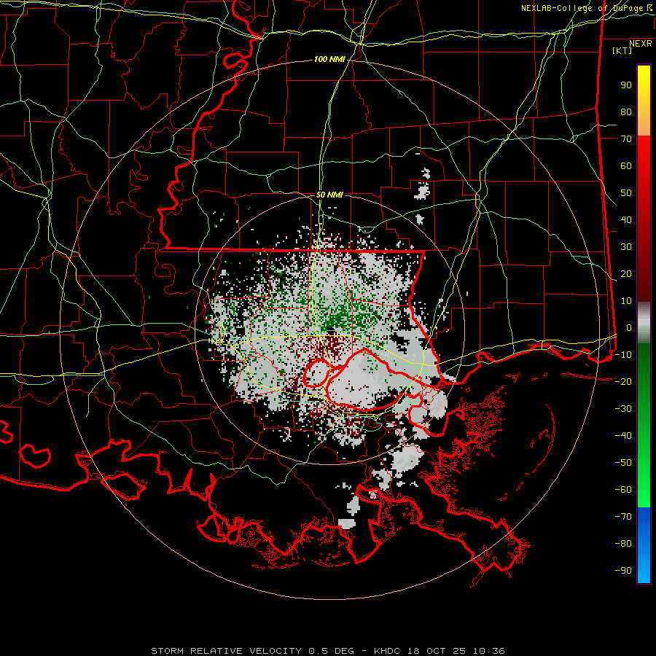Click the NEXR label above the scale
The height and width of the screenshot is (656, 656).
(640, 44)
